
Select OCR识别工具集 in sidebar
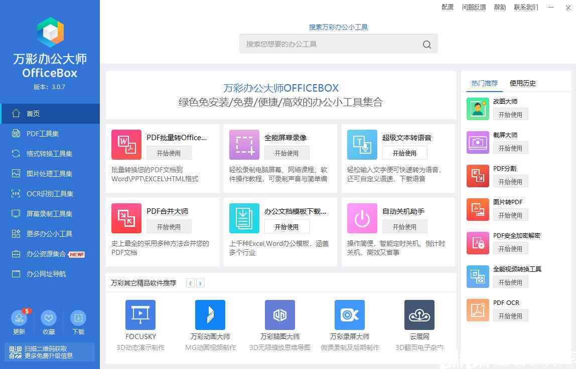pyautogui.click(x=50, y=194)
